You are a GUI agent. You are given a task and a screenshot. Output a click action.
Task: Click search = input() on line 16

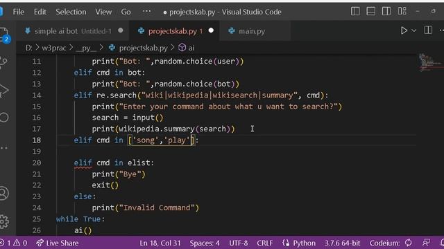[128, 118]
